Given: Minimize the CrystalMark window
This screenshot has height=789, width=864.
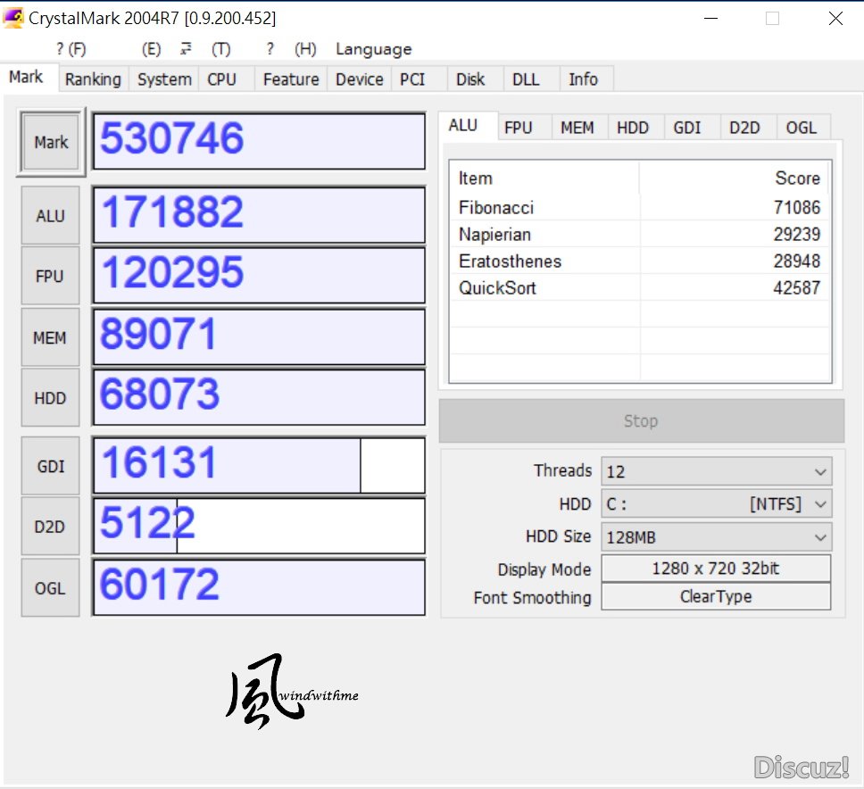Looking at the screenshot, I should (x=710, y=18).
